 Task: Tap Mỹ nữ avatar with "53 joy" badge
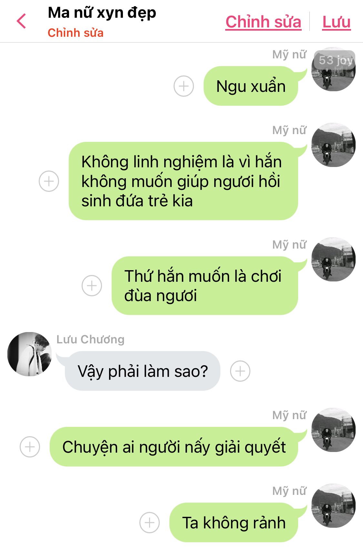coord(333,69)
